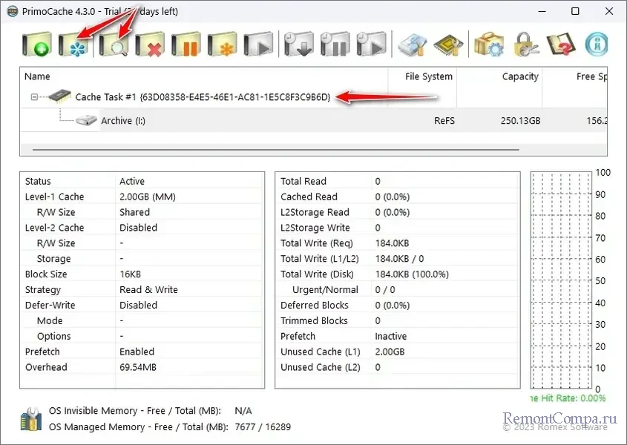
Task: Open the memory chip management icon
Action: coord(449,44)
